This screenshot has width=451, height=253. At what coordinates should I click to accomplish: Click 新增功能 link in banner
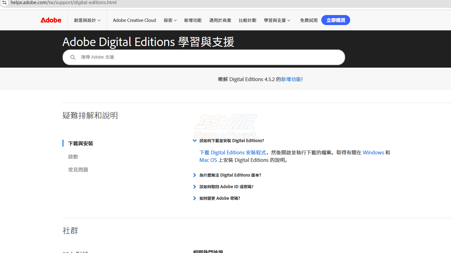pos(291,79)
